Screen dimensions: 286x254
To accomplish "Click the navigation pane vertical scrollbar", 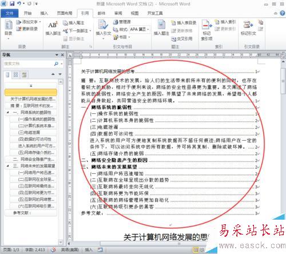I will point(61,162).
